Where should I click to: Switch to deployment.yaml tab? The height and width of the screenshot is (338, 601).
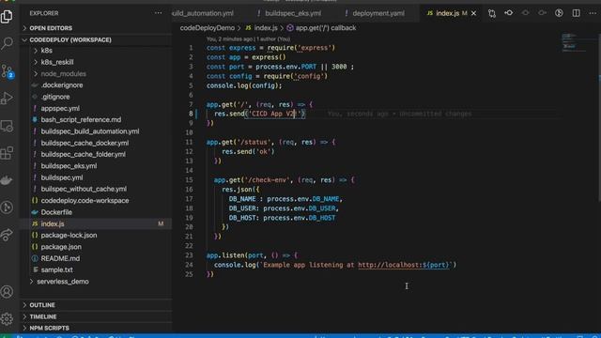click(378, 13)
